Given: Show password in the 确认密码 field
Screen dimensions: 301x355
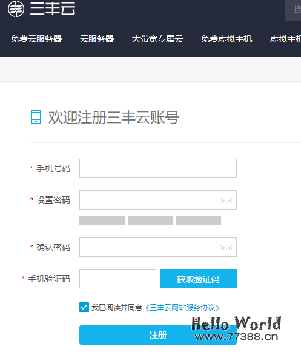Looking at the screenshot, I should [x=227, y=248].
